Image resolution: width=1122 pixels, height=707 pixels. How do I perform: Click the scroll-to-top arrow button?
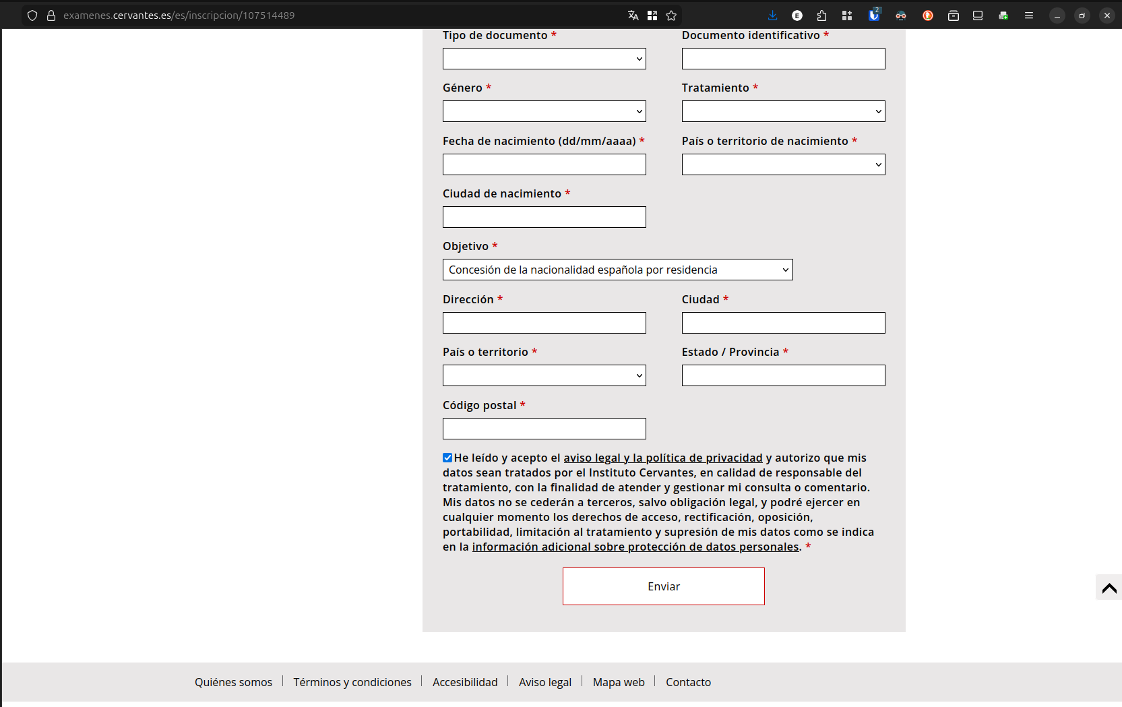pos(1109,588)
